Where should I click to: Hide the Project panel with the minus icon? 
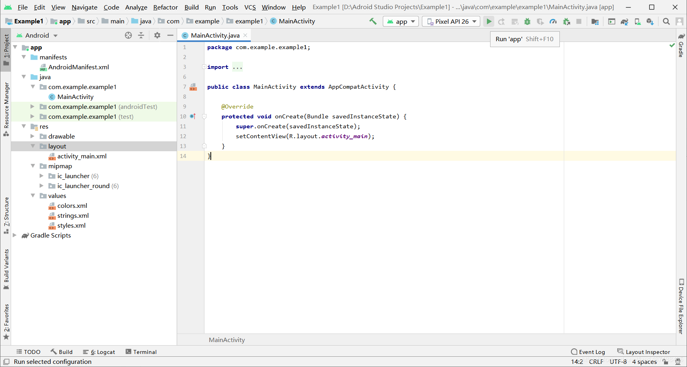(170, 35)
